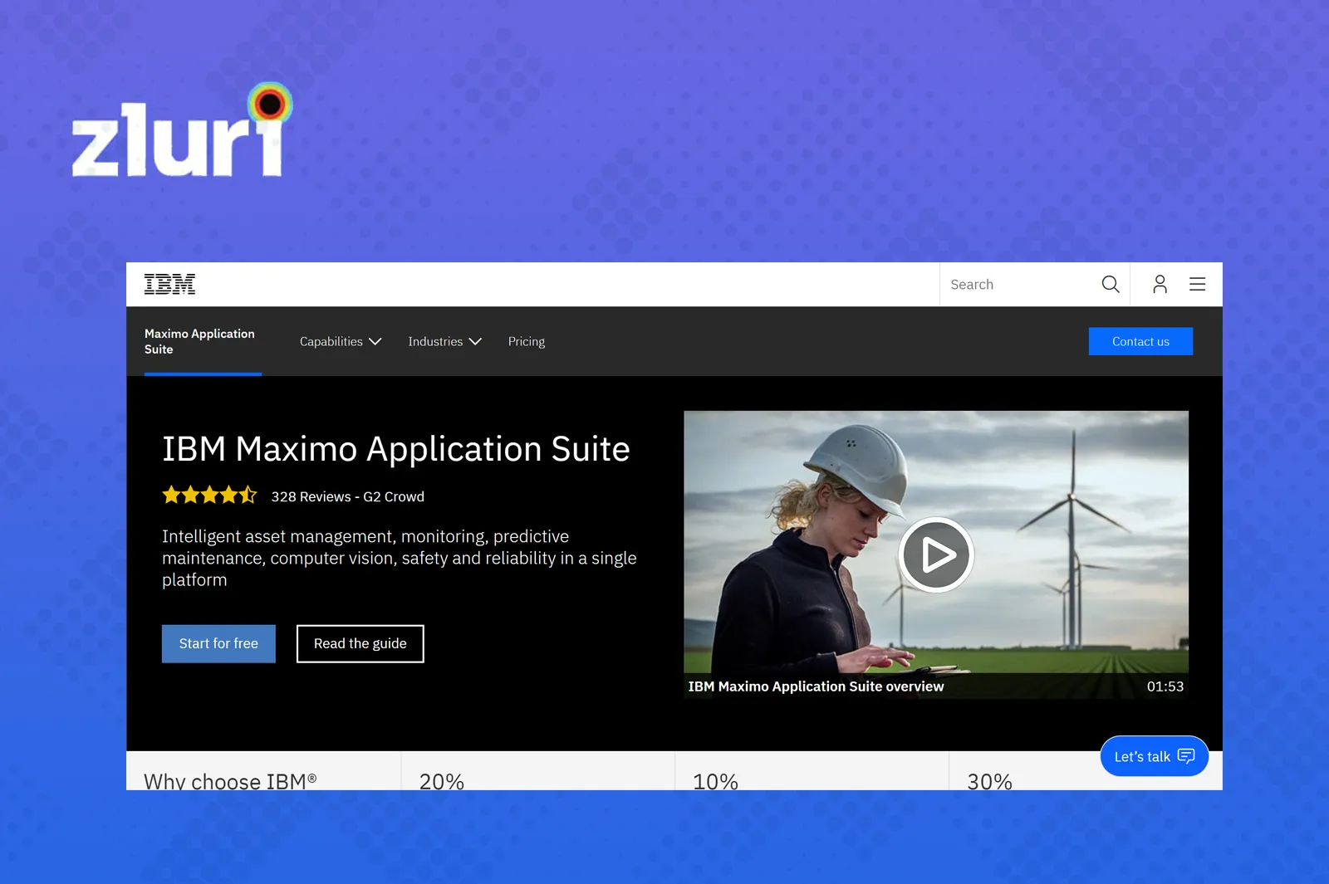This screenshot has height=884, width=1329.
Task: Click the 'Why choose IBM' text
Action: click(230, 780)
